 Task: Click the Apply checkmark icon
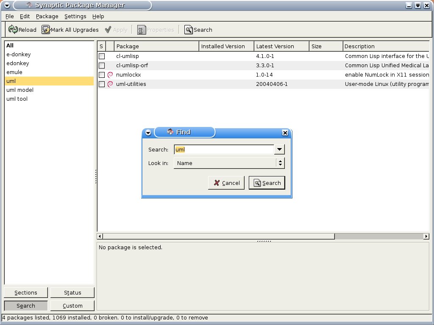tap(108, 29)
